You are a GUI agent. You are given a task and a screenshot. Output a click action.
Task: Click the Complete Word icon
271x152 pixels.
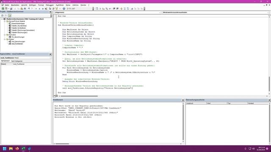(x=110, y=8)
